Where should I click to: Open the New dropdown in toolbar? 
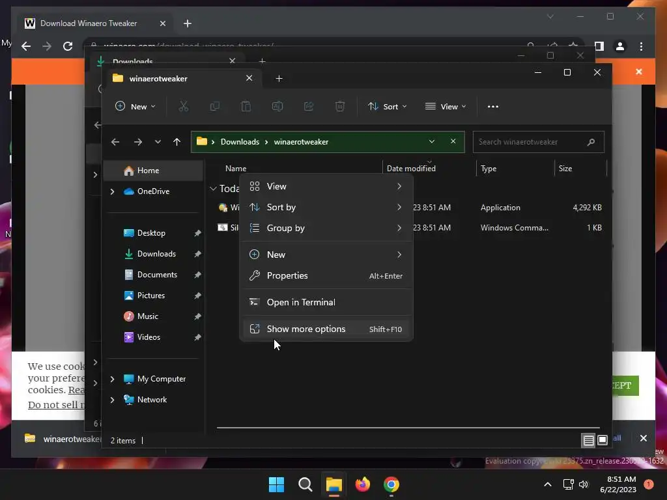tap(135, 106)
